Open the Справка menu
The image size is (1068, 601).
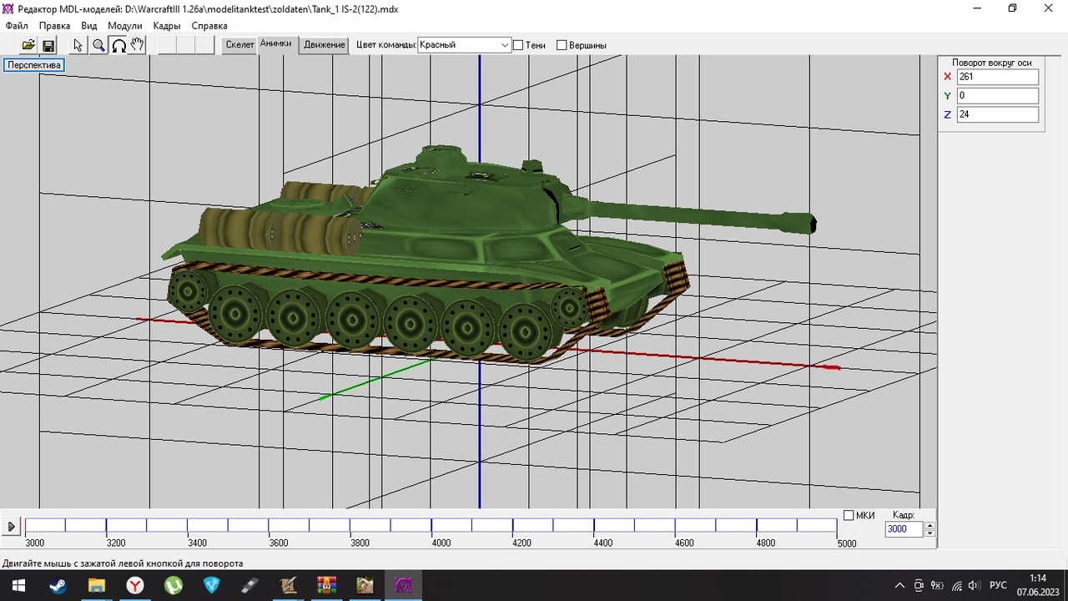point(209,26)
